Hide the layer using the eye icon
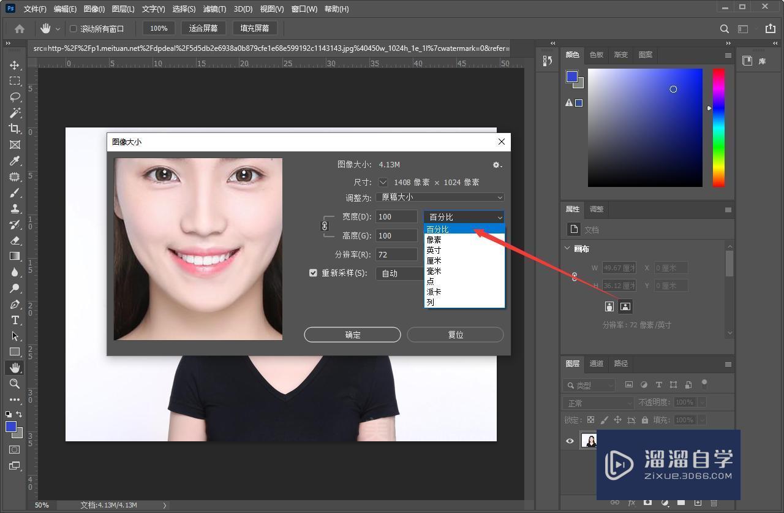This screenshot has height=513, width=784. coord(570,441)
